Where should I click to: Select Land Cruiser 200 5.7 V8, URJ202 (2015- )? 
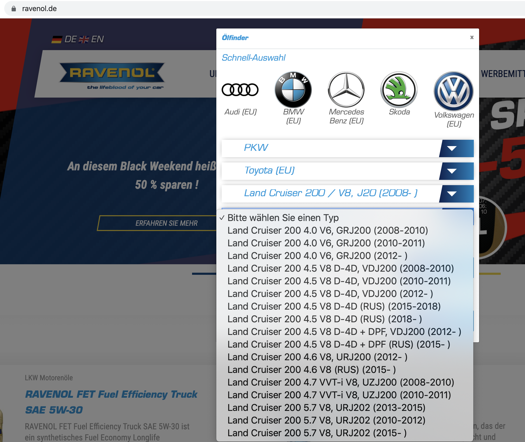pyautogui.click(x=345, y=433)
